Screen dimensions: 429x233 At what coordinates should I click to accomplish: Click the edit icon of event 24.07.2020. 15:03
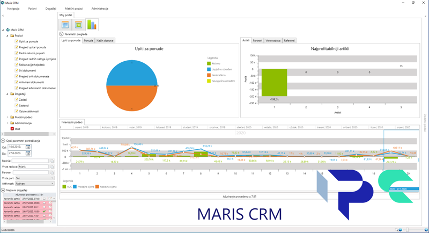pos(50,212)
